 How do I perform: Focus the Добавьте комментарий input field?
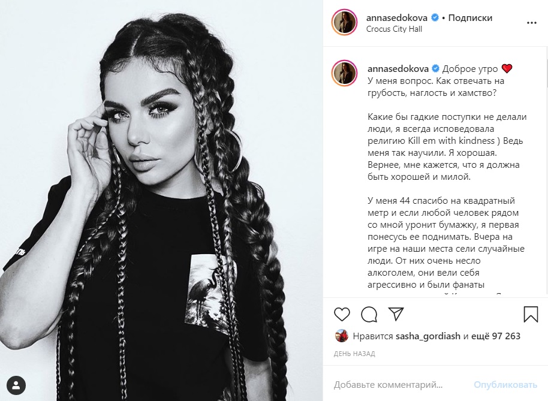click(400, 385)
